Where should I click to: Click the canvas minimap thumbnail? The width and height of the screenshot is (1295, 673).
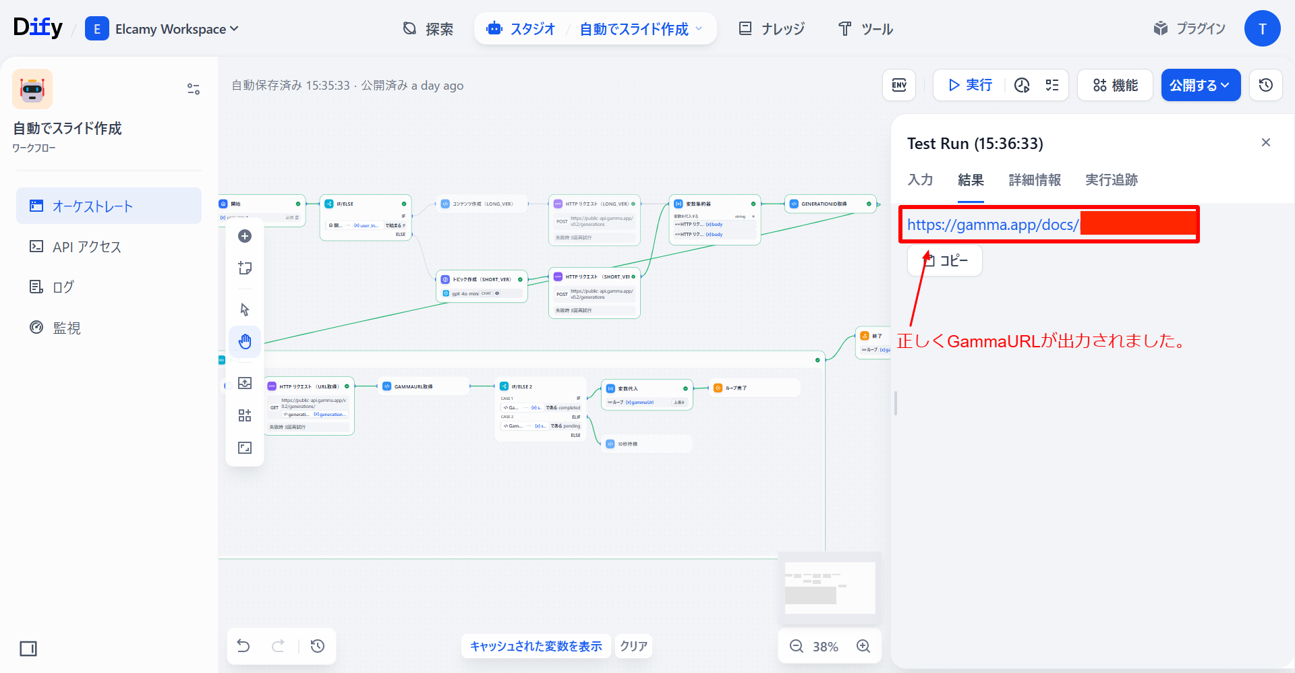coord(830,588)
